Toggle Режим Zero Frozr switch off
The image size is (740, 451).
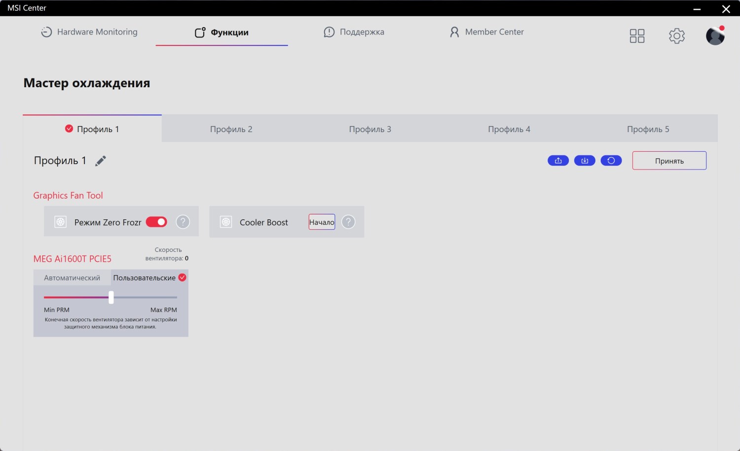156,222
